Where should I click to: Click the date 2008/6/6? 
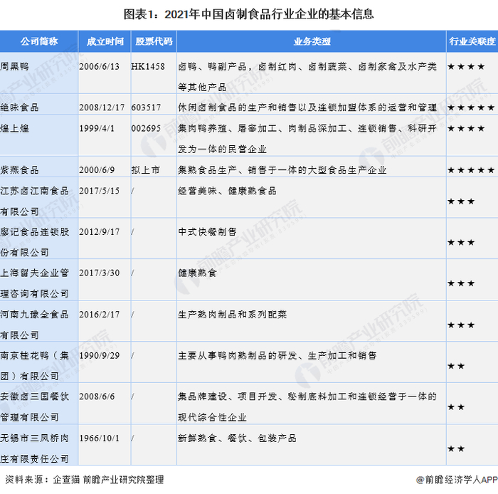tap(97, 396)
